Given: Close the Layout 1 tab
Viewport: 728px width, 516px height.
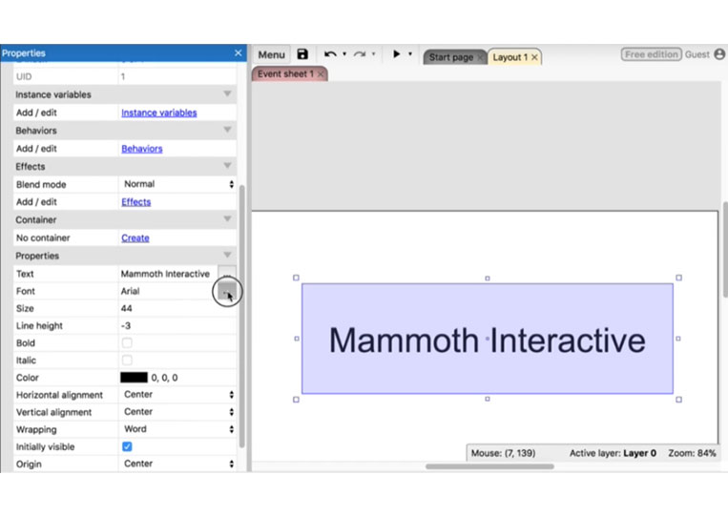Looking at the screenshot, I should pyautogui.click(x=535, y=57).
